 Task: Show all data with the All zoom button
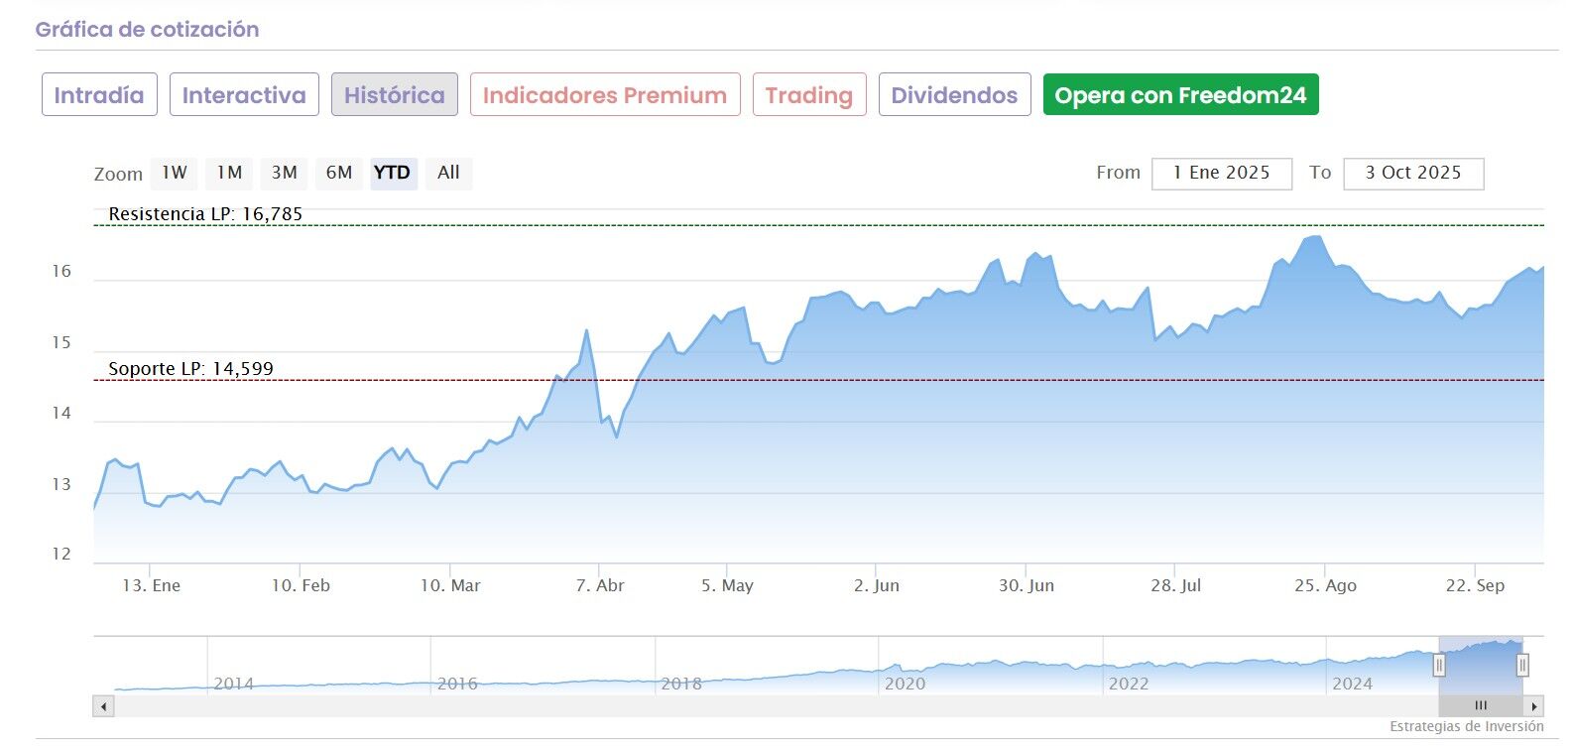[x=448, y=173]
